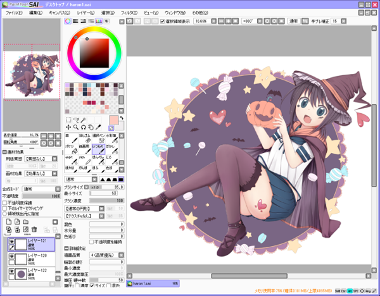This screenshot has height=296, width=380.
Task: Enable 下のレイヤーでクリッピング checkbox
Action: click(x=4, y=208)
